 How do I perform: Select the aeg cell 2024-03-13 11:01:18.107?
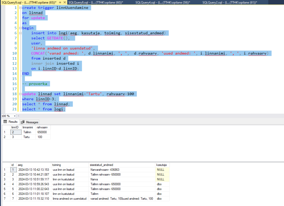pyautogui.click(x=34, y=194)
